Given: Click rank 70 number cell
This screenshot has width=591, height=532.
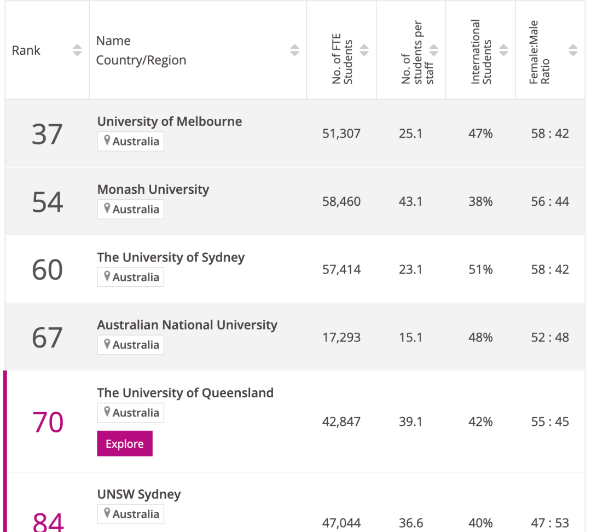Looking at the screenshot, I should coord(48,422).
